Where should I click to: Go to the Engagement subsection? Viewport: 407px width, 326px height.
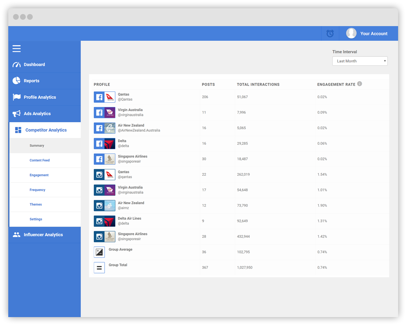coord(39,175)
